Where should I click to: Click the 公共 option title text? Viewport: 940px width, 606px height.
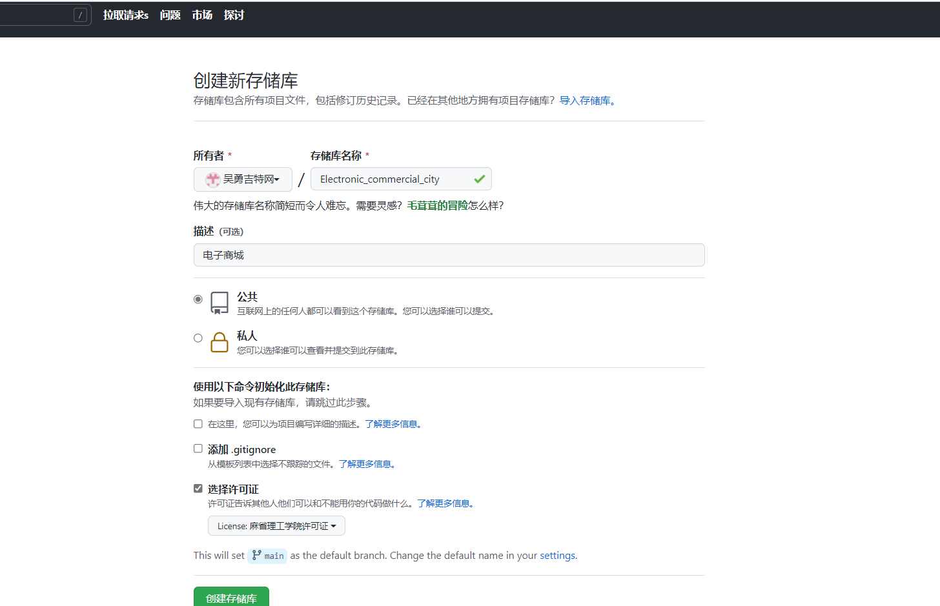point(247,297)
